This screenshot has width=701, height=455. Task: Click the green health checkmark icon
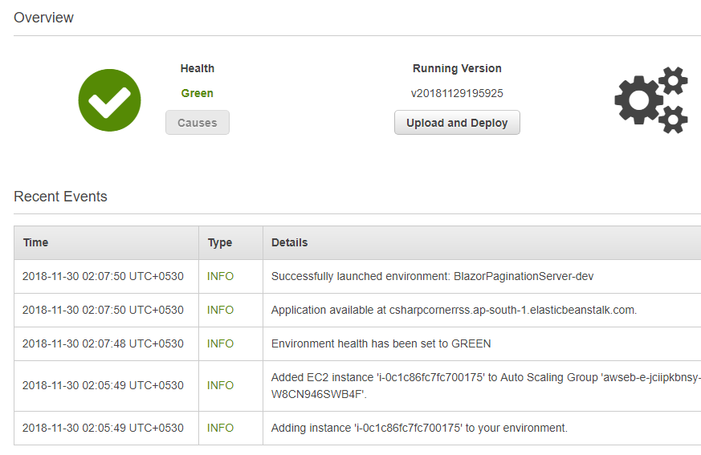pyautogui.click(x=109, y=100)
